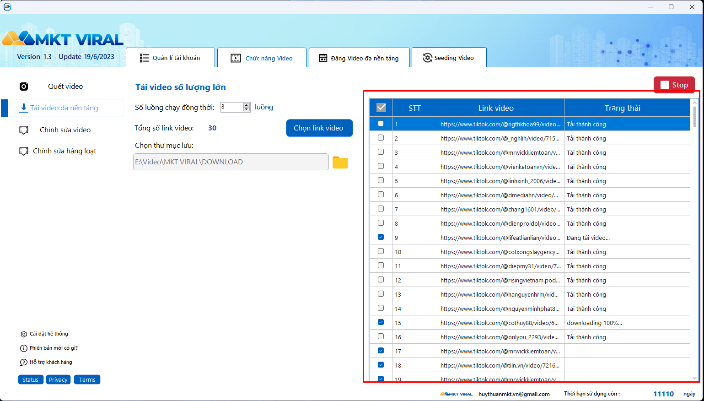Click the Status button

coord(31,379)
